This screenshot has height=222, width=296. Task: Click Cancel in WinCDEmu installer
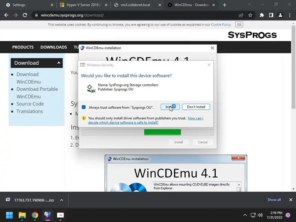(203, 142)
